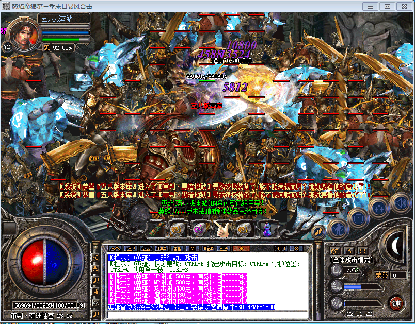Click the loyalty value 92.00%
This screenshot has height=324, width=415.
tap(62, 48)
